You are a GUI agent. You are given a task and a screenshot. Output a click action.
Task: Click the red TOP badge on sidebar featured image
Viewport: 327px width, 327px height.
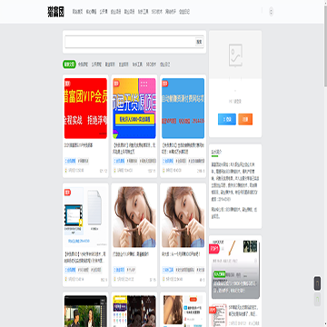(x=214, y=249)
